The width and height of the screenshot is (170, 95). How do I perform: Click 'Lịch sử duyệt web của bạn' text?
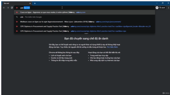point(61,55)
